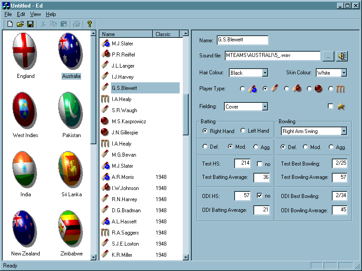Select the Sri Lanka team ball icon
This screenshot has width=362, height=271.
pyautogui.click(x=71, y=169)
